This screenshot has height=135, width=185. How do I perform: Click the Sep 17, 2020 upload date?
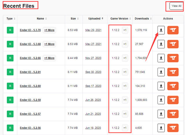[93, 86]
